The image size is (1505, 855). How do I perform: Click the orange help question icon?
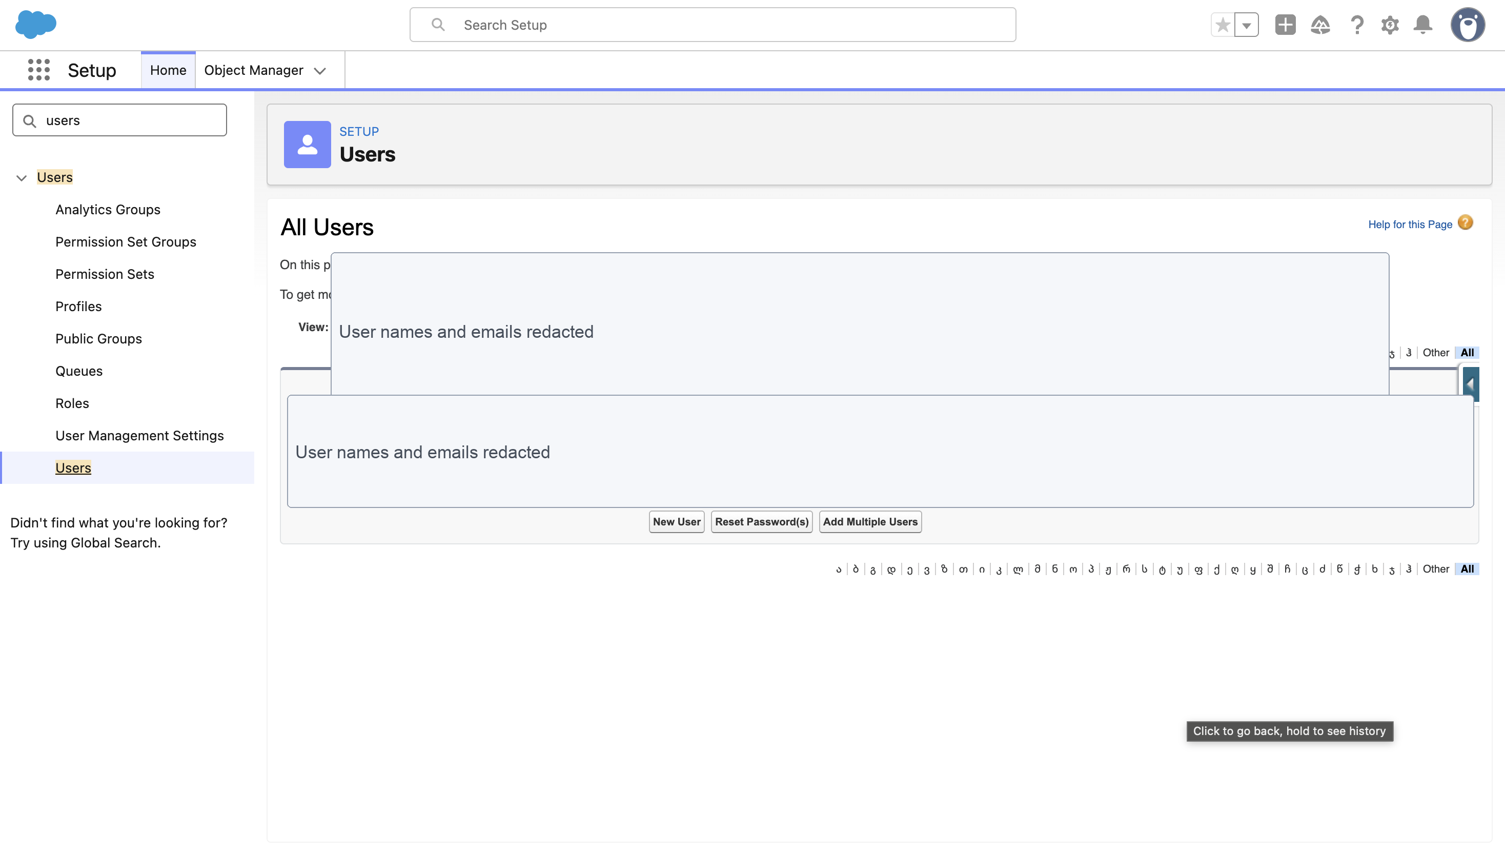pos(1465,222)
